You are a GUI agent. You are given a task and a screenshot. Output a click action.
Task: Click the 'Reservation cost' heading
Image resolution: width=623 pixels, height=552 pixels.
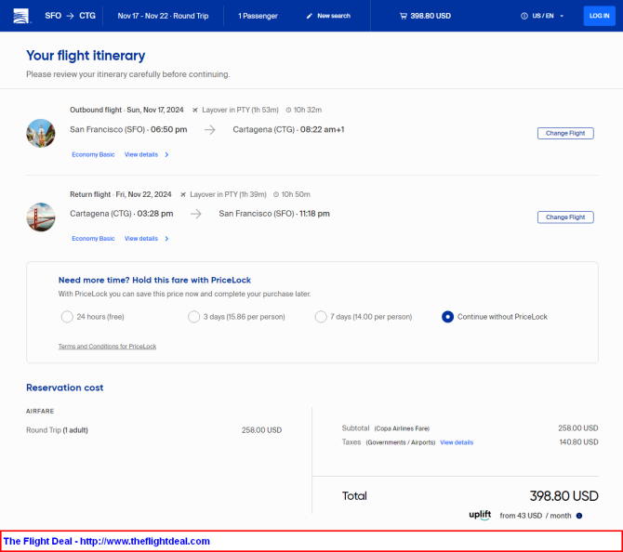click(65, 388)
